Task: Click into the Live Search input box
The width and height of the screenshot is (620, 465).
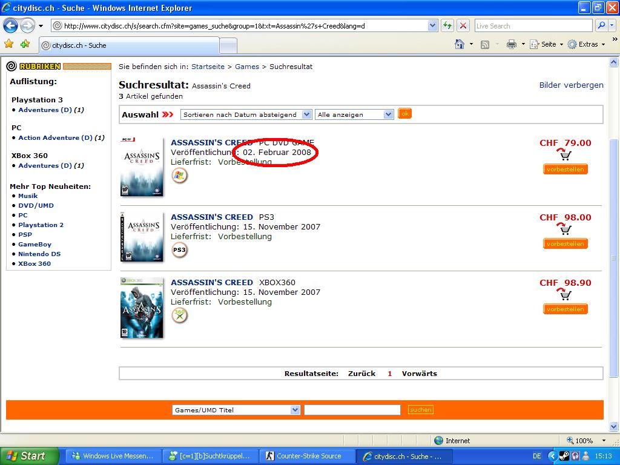Action: tap(533, 25)
